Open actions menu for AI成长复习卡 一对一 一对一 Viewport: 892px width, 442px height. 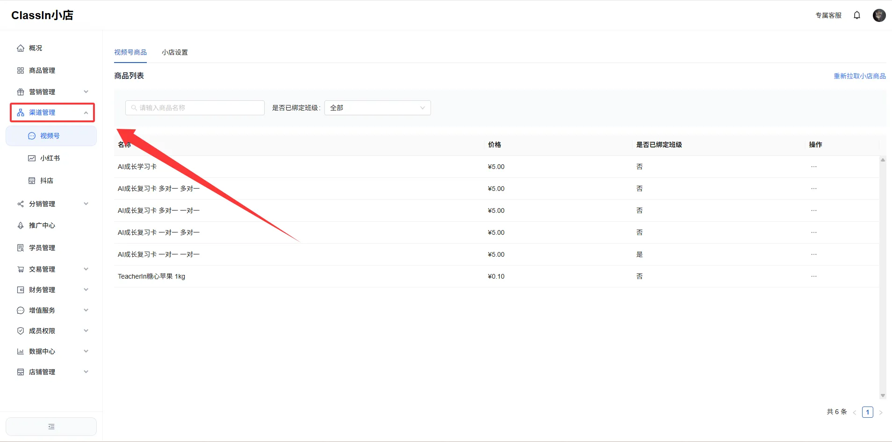click(814, 254)
